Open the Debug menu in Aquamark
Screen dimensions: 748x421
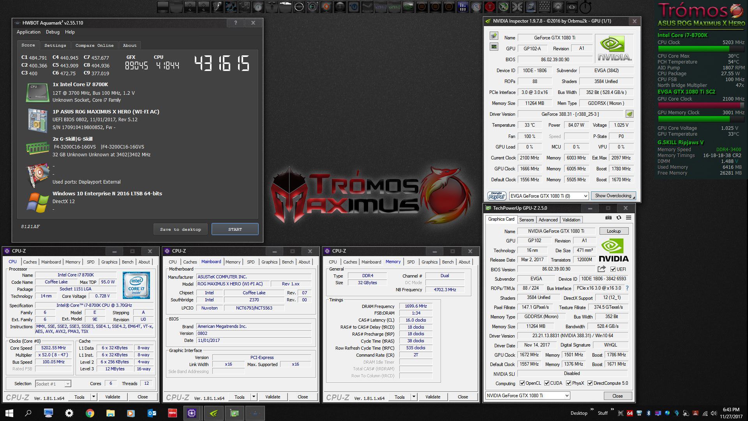point(53,32)
